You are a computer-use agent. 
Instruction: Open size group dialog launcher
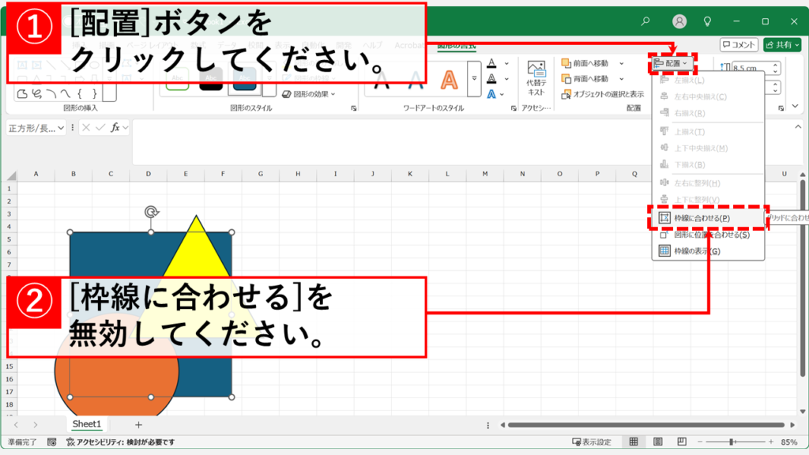(781, 108)
